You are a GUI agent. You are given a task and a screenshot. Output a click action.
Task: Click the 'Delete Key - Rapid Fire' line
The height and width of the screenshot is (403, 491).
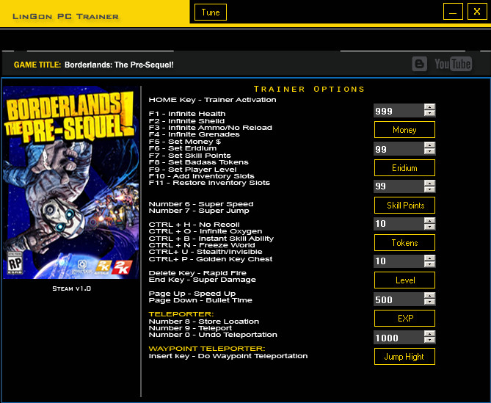(x=197, y=273)
